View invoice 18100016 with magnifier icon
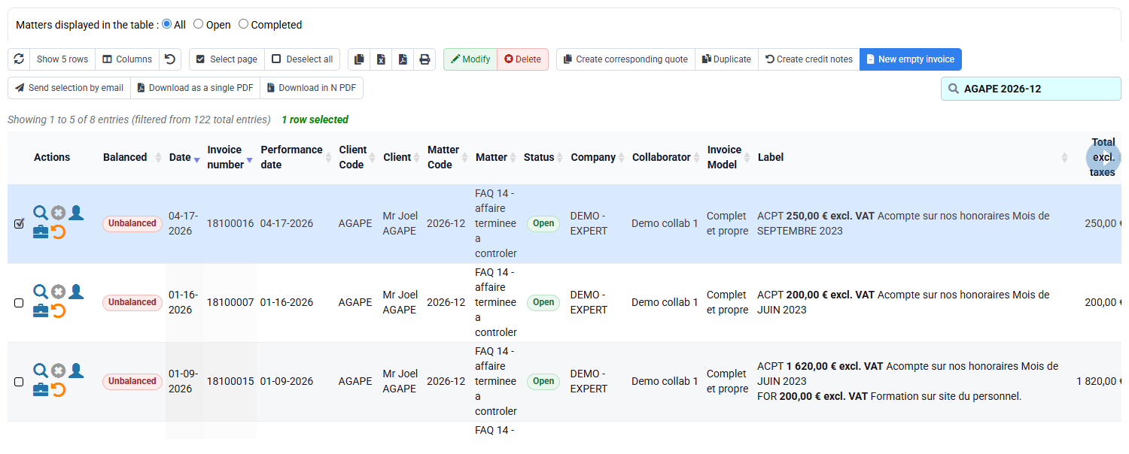Viewport: 1129px width, 454px height. click(41, 213)
